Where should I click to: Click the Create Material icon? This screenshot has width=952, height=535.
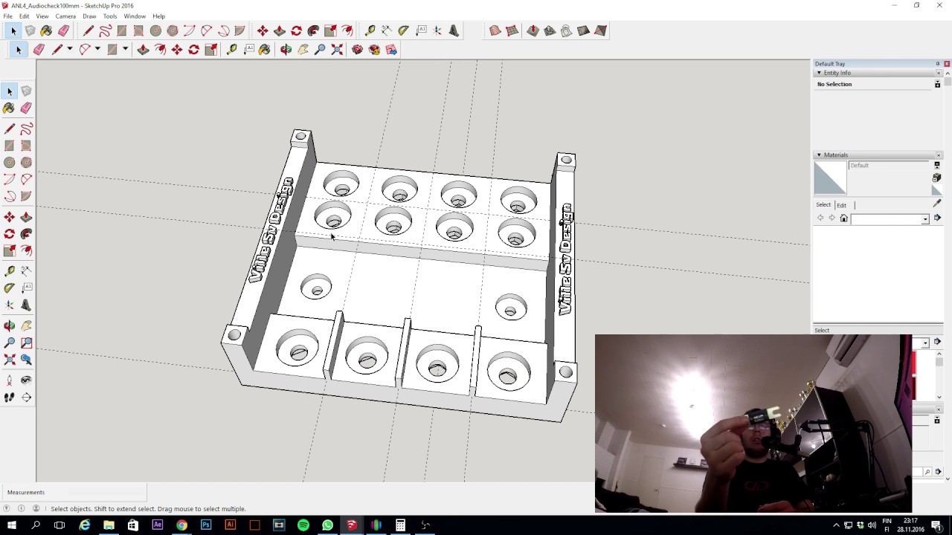tap(937, 178)
